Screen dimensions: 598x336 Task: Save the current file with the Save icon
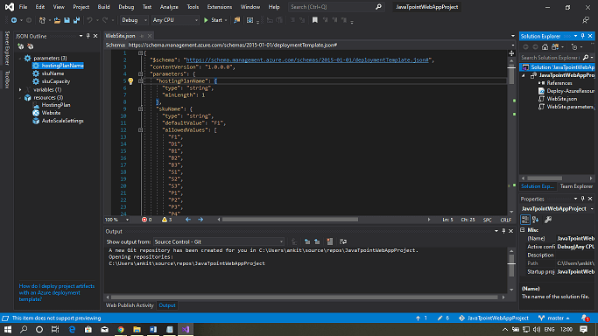[x=67, y=20]
